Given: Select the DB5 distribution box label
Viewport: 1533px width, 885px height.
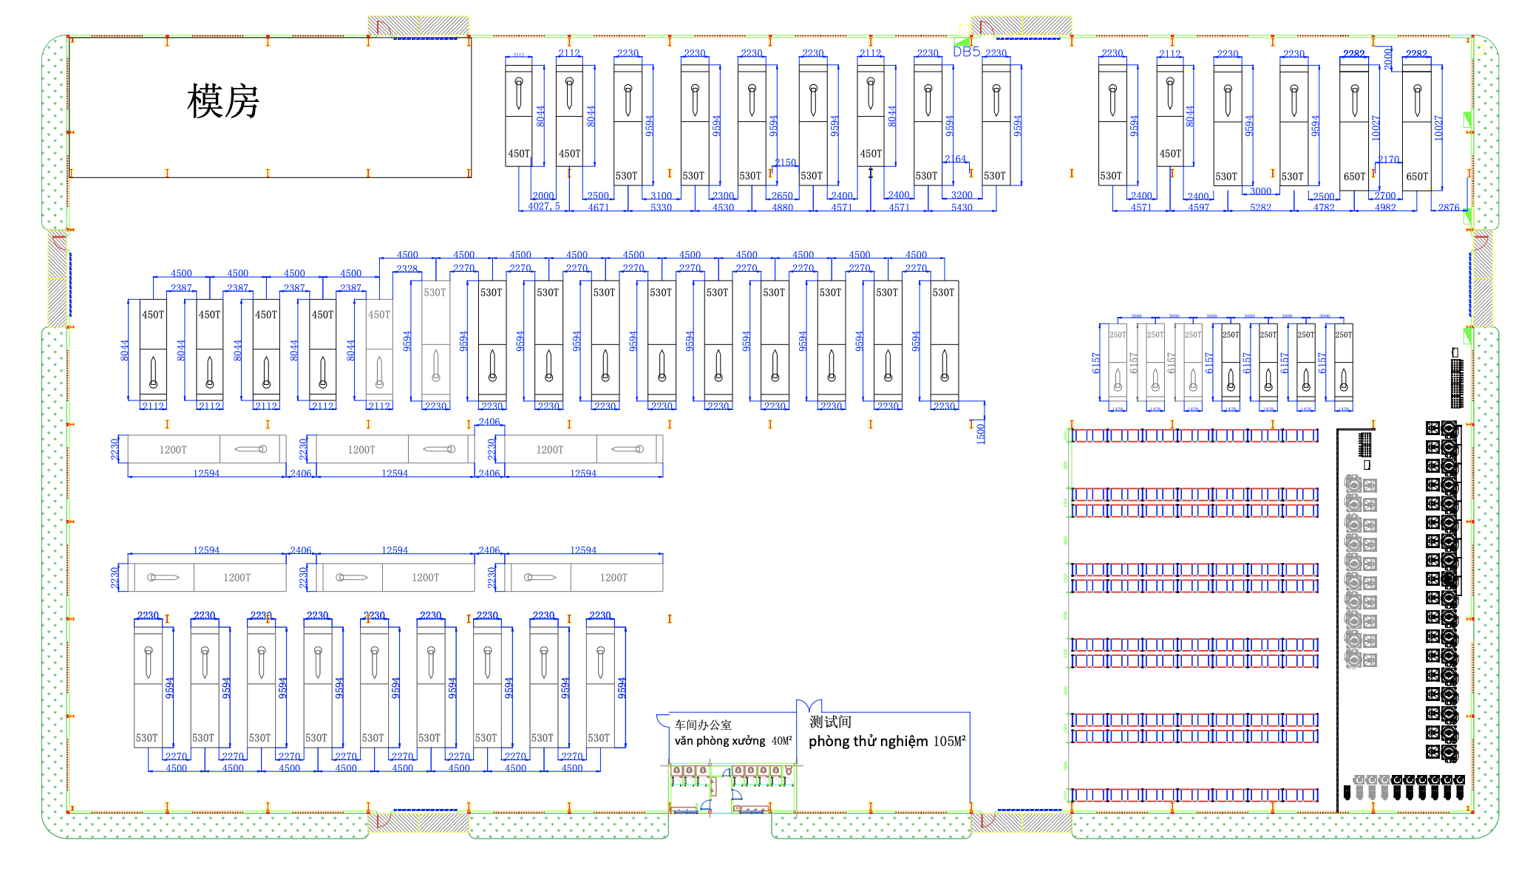Looking at the screenshot, I should coord(966,52).
